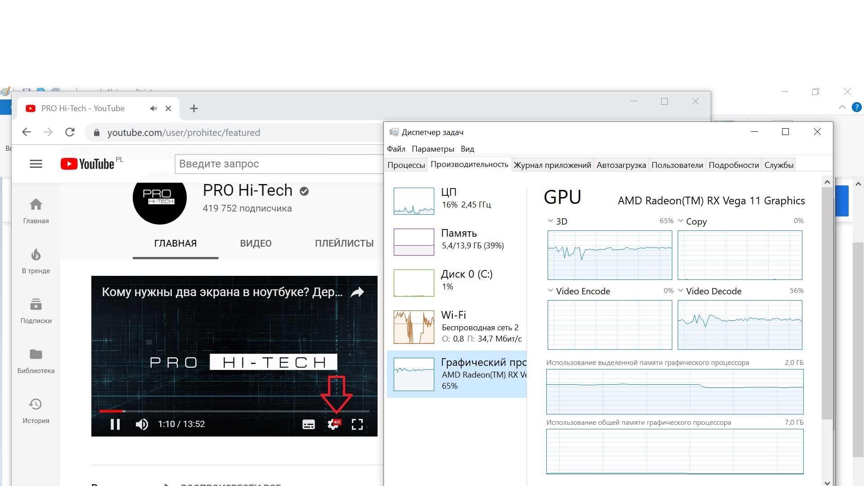
Task: Seek on the video progress bar
Action: tap(234, 411)
